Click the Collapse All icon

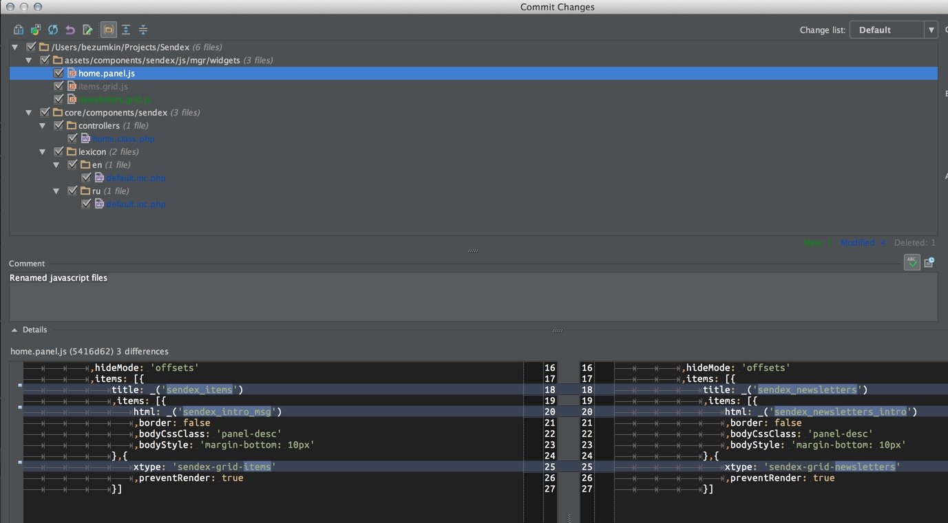[x=143, y=30]
